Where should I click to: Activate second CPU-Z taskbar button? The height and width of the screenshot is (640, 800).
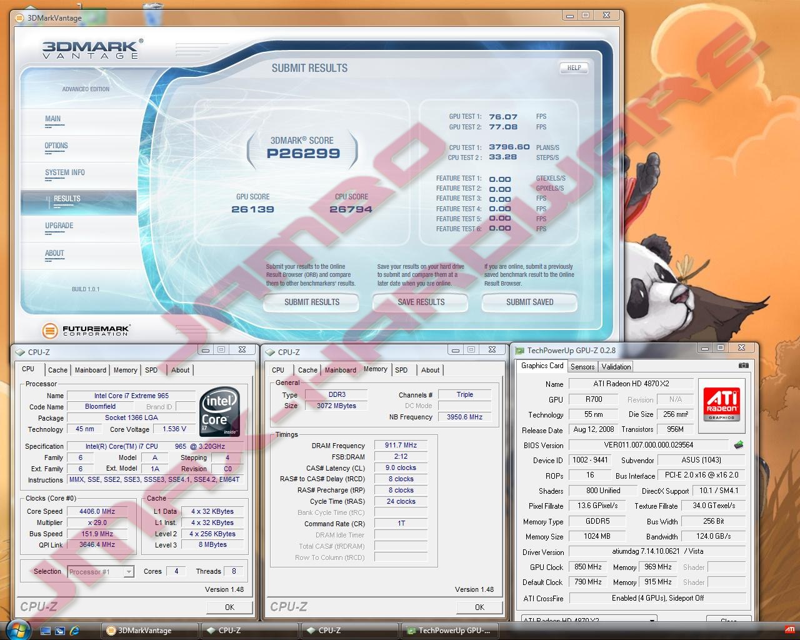pyautogui.click(x=350, y=630)
